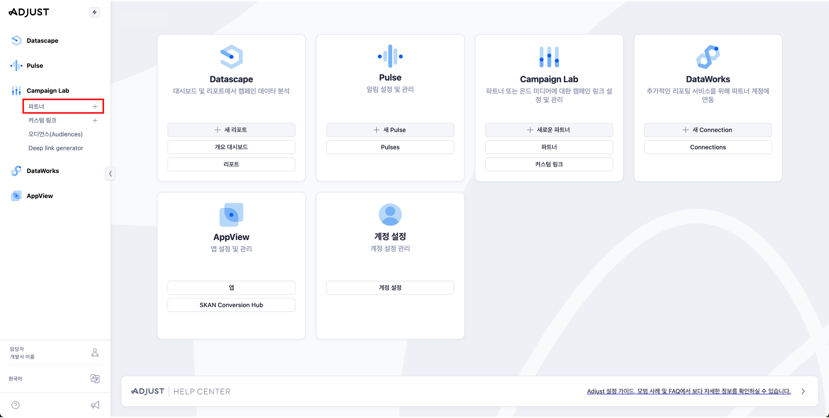829x418 pixels.
Task: Click the user profile icon in the sidebar
Action: (95, 353)
